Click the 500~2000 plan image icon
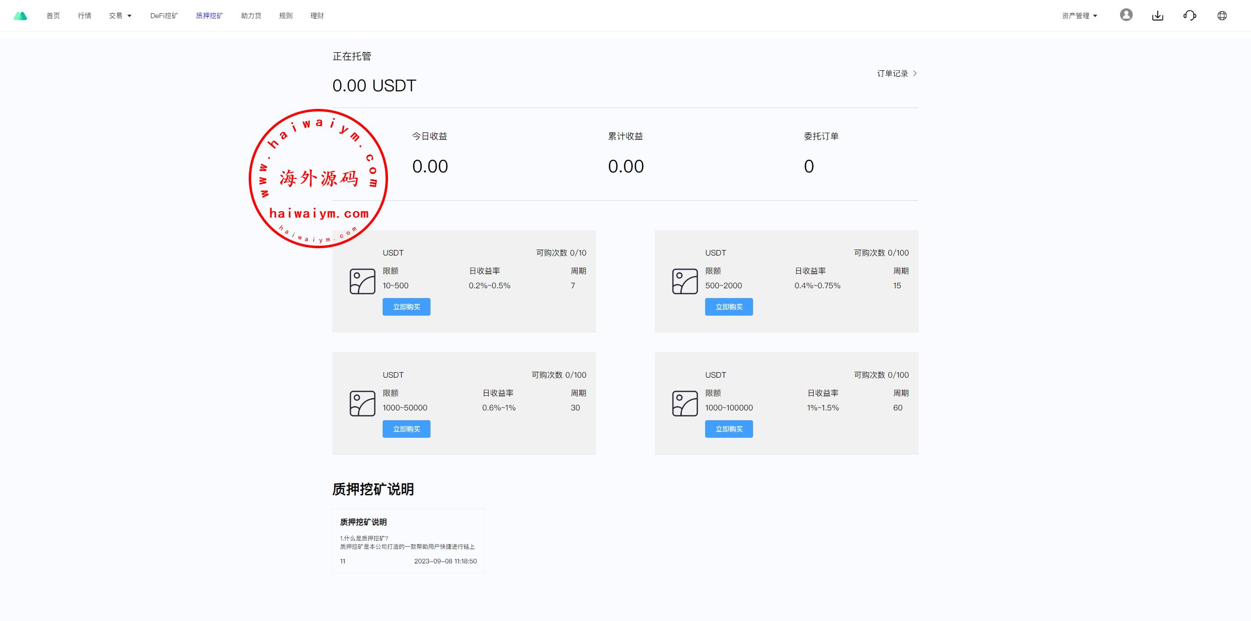Viewport: 1251px width, 621px height. (685, 281)
